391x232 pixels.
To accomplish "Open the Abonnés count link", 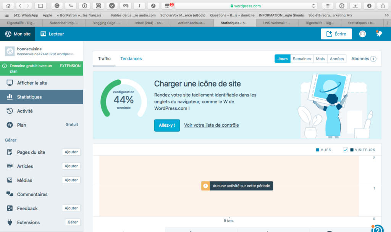I will [x=364, y=59].
